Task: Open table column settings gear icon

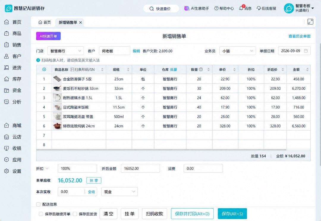Action: (x=44, y=70)
